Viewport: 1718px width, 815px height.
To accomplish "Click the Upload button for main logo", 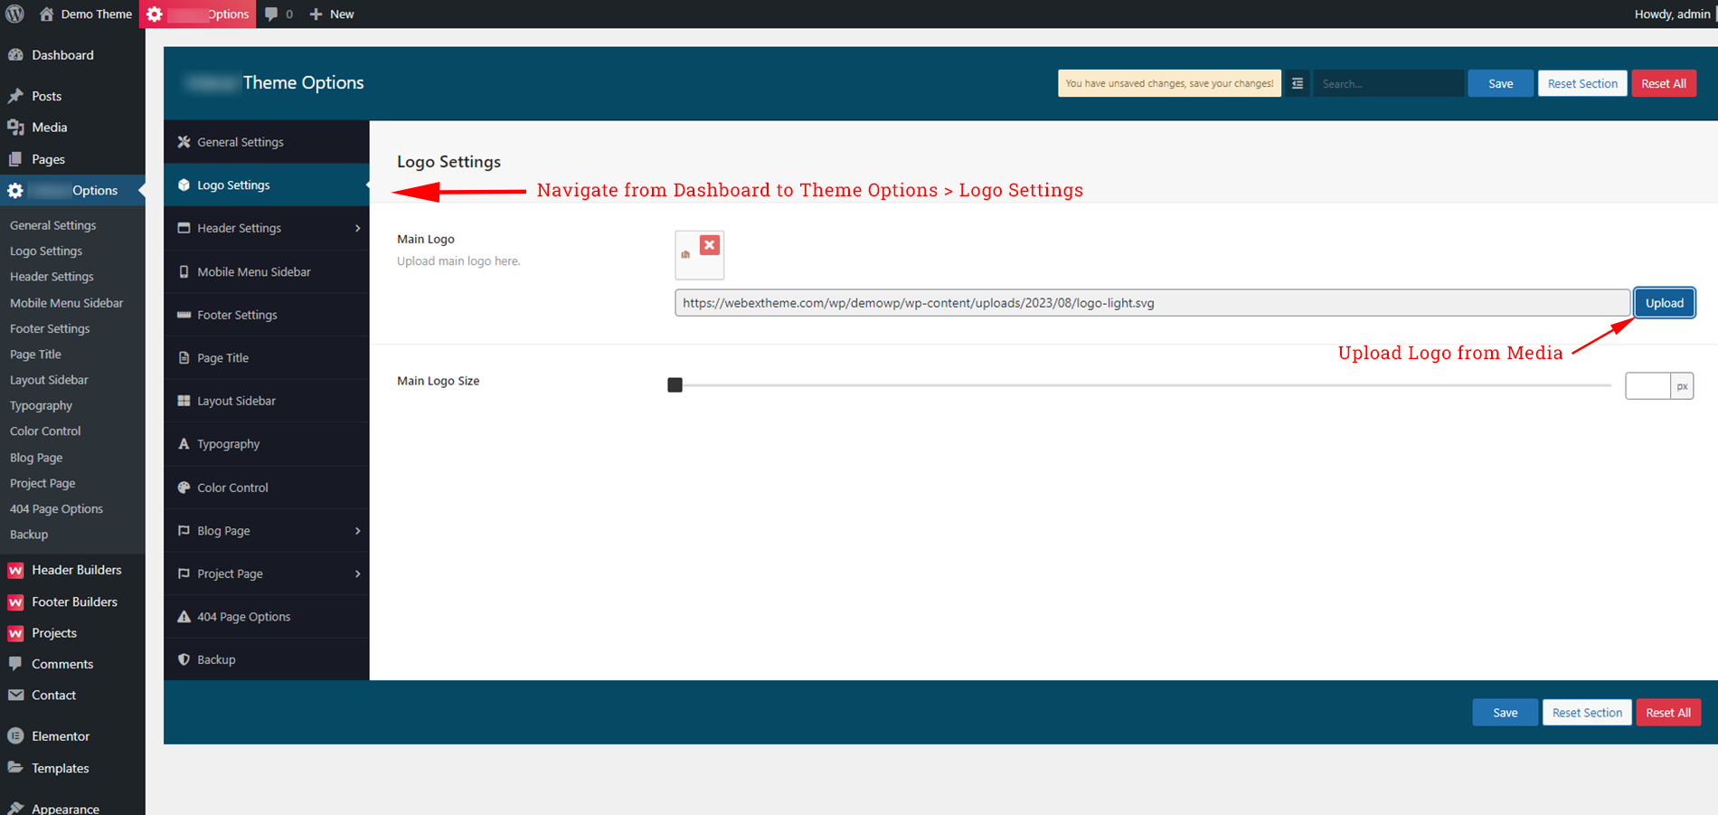I will [x=1664, y=302].
